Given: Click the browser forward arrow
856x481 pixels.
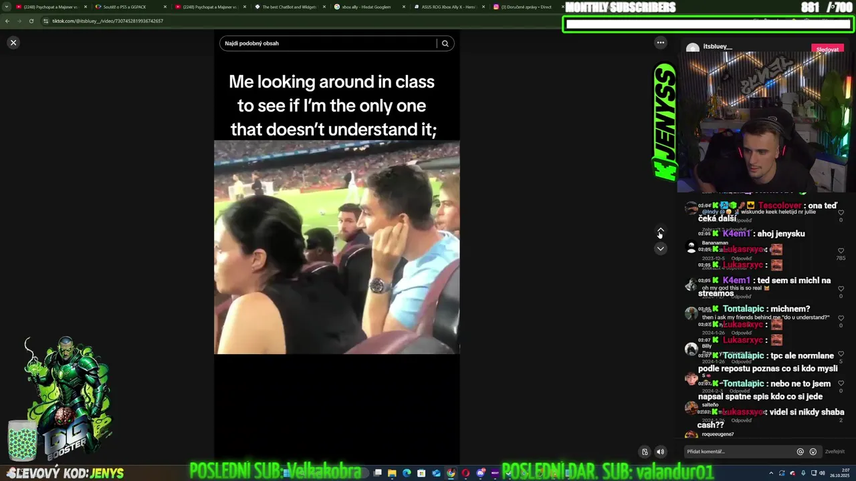Looking at the screenshot, I should [19, 21].
